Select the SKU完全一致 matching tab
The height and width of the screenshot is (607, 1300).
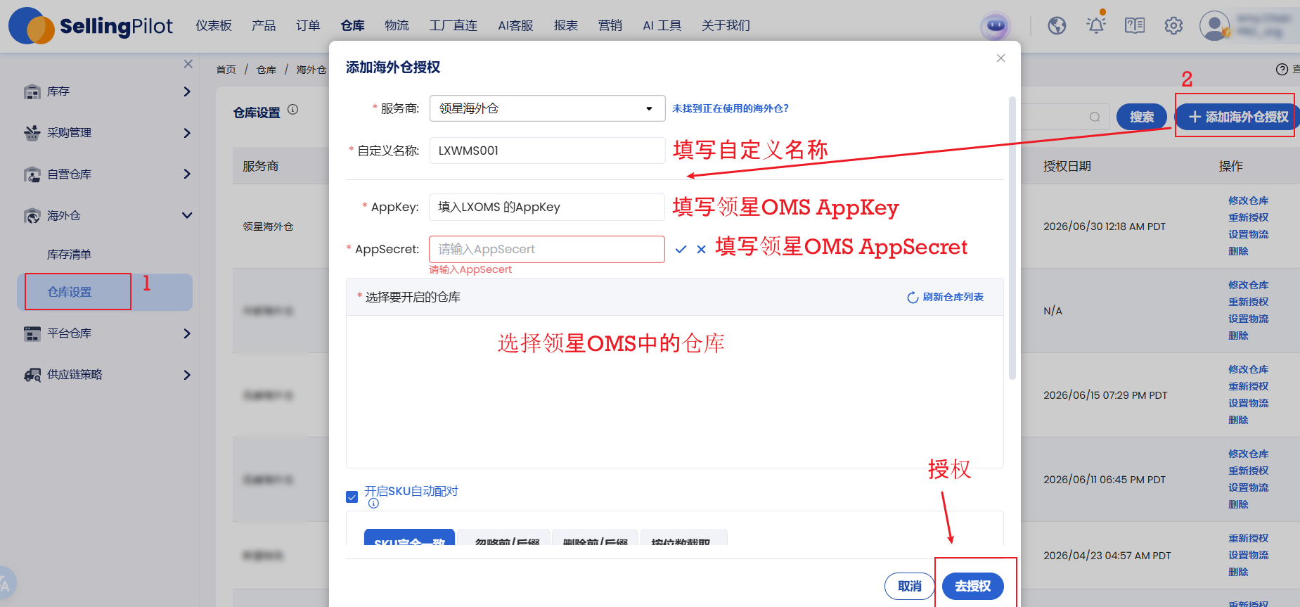409,537
